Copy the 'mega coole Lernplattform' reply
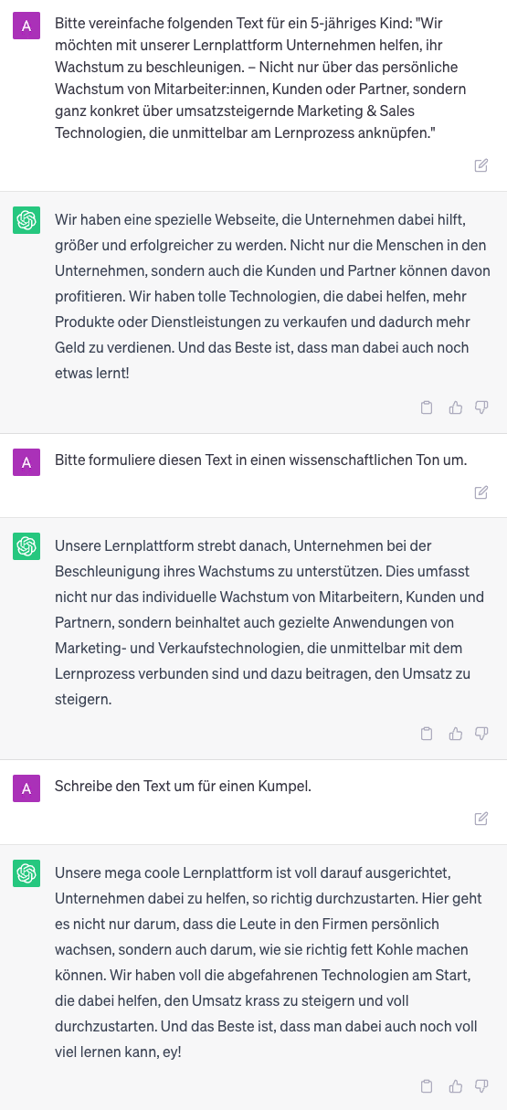Viewport: 507px width, 1110px height. tap(427, 1086)
